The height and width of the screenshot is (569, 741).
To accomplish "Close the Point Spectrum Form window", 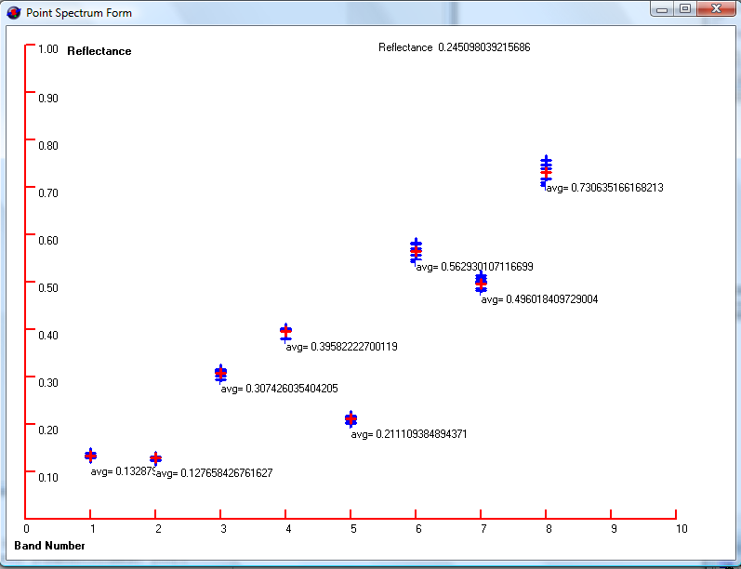I will (716, 8).
